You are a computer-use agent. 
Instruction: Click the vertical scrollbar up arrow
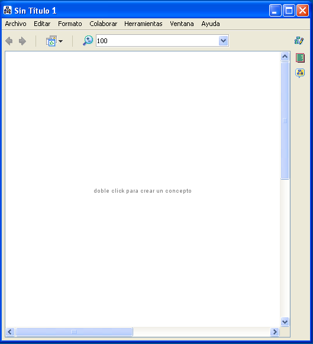pyautogui.click(x=285, y=57)
